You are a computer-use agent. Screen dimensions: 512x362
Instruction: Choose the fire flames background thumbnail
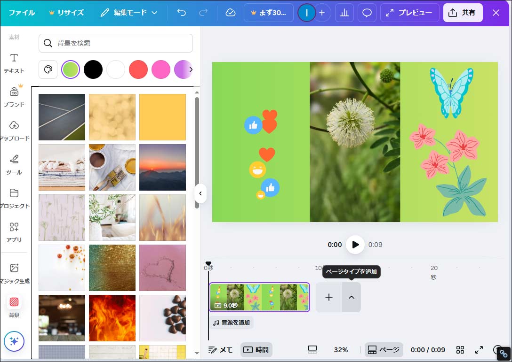pyautogui.click(x=112, y=318)
